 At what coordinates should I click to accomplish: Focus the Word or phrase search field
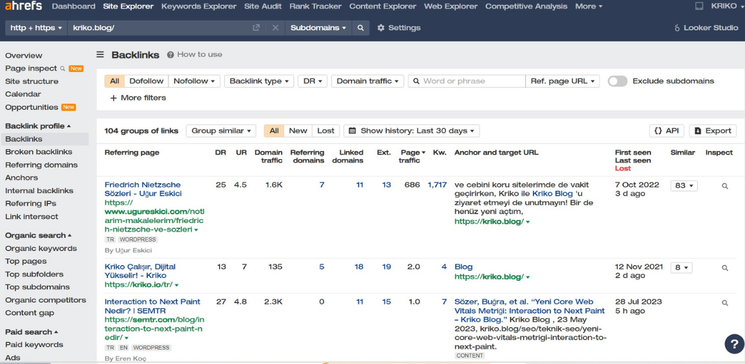(472, 81)
